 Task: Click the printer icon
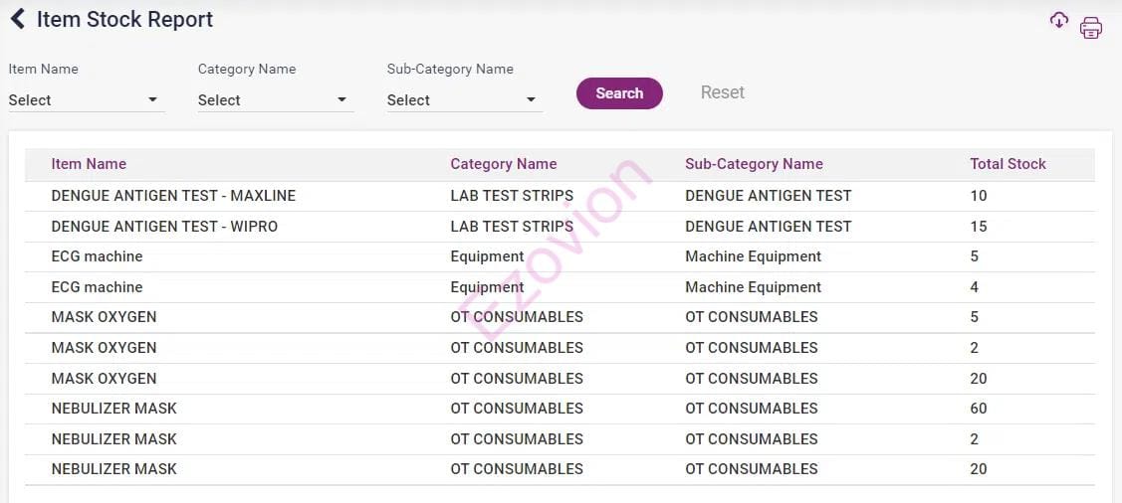click(x=1091, y=28)
